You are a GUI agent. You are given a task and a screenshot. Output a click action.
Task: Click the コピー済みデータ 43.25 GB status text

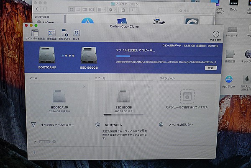click(x=179, y=46)
